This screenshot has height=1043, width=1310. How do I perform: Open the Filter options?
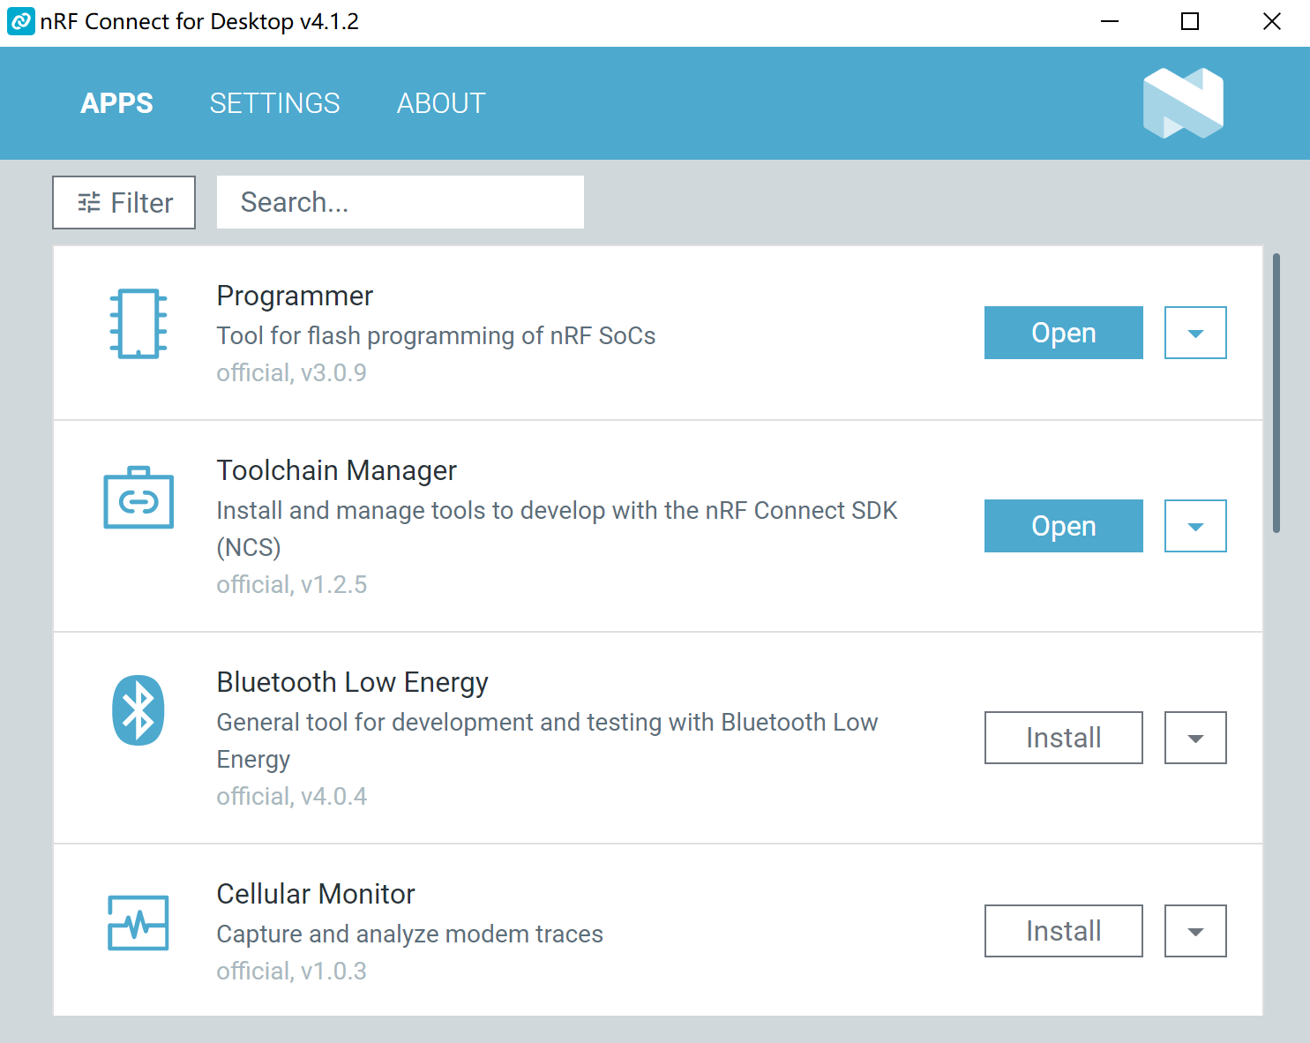124,202
